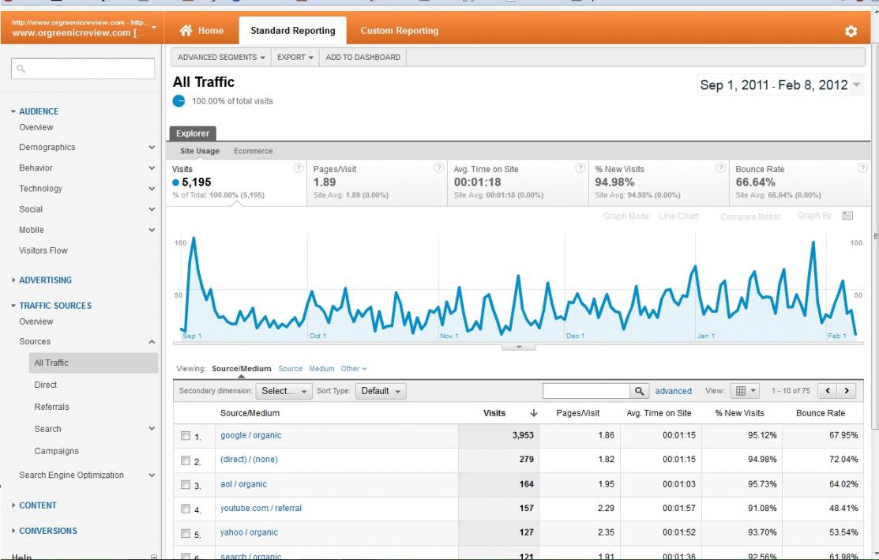Check the box for youtube.com / referral row

(x=186, y=509)
